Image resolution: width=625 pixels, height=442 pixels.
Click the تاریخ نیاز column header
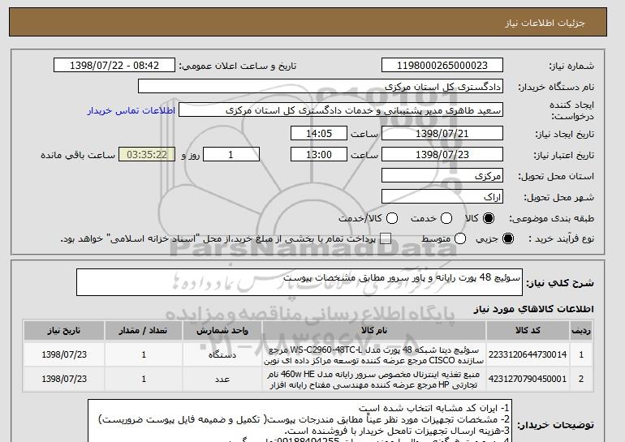pos(64,331)
